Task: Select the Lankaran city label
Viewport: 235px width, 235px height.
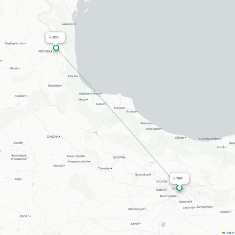Action: pyautogui.click(x=68, y=24)
